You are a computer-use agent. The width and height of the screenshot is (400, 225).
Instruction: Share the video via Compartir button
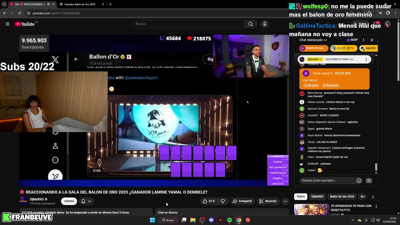point(242,201)
